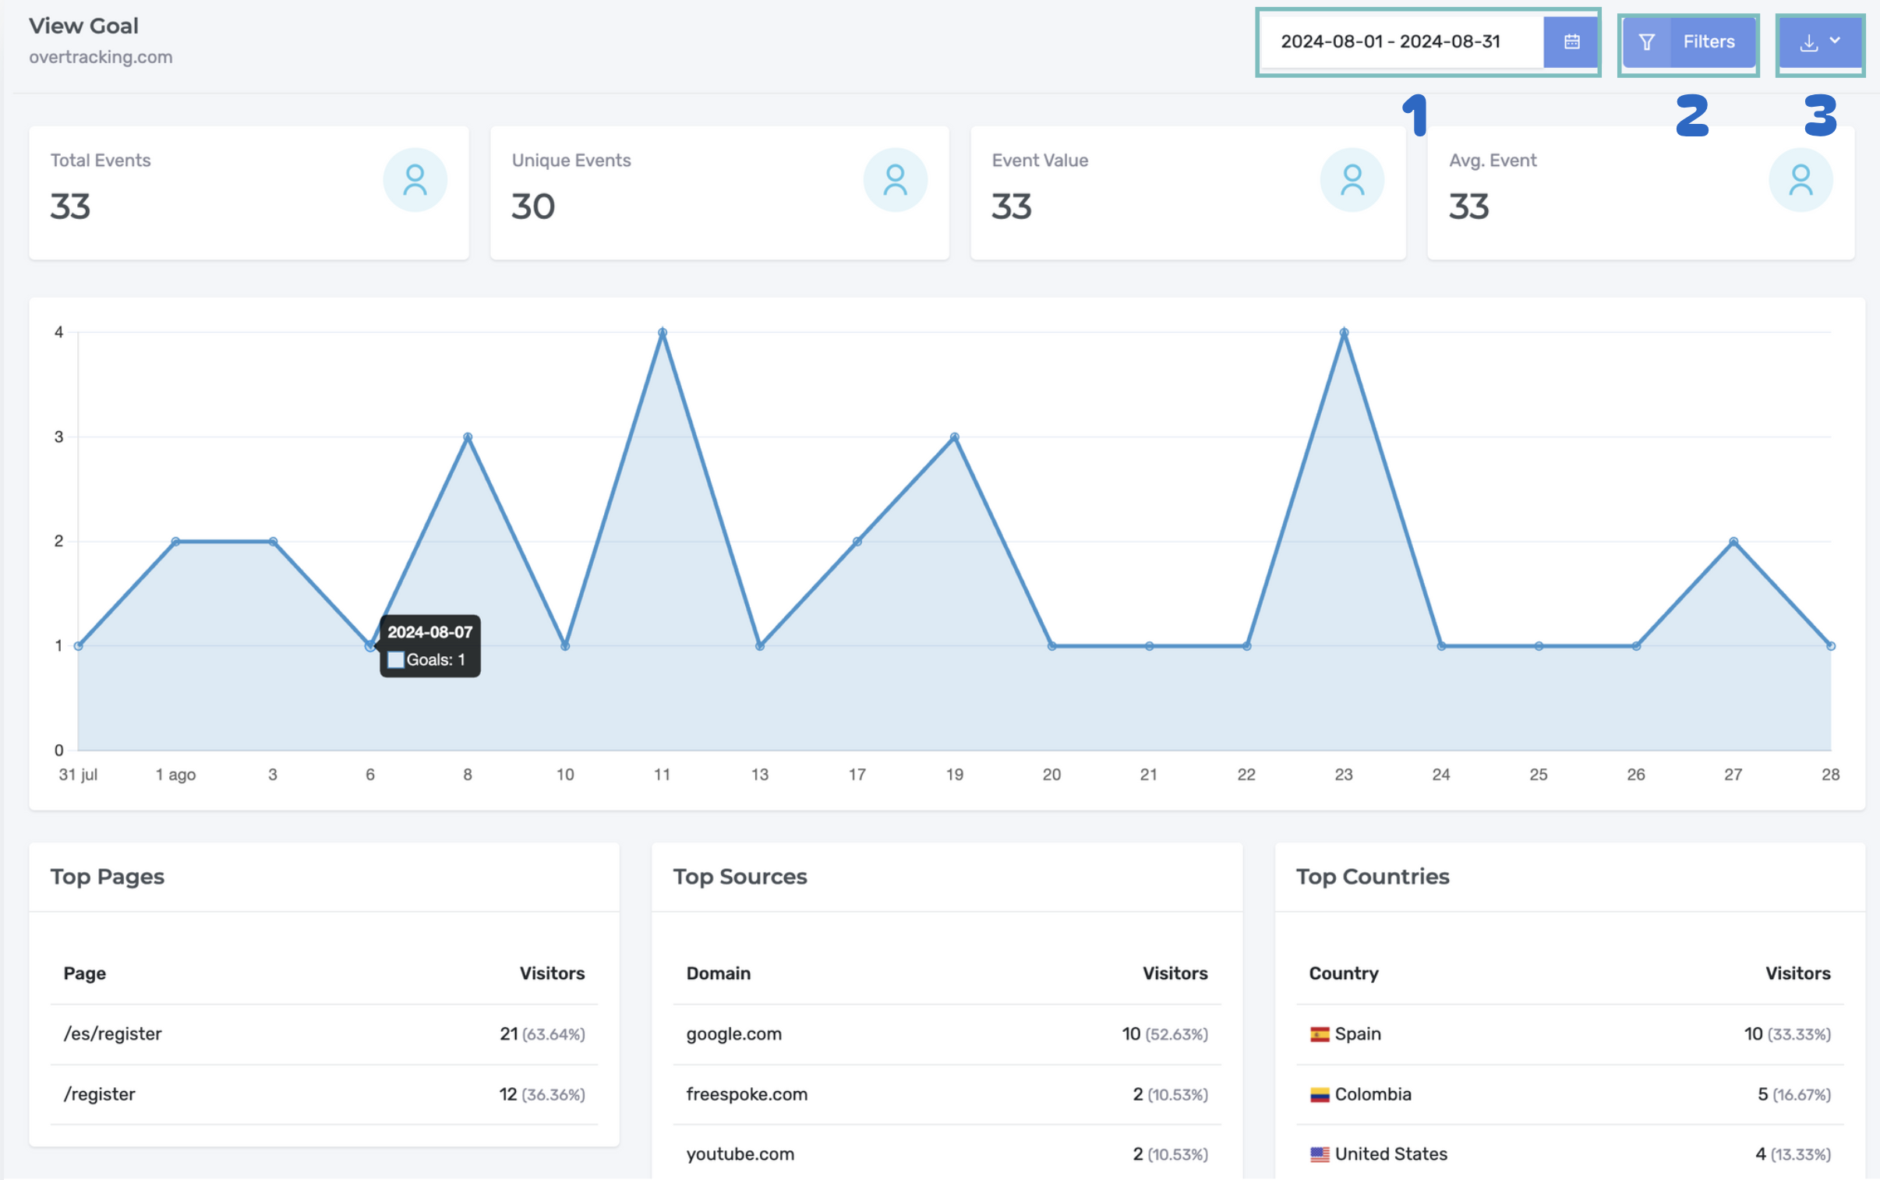The image size is (1880, 1180).
Task: Click the overtracking.com subtitle
Action: 101,57
